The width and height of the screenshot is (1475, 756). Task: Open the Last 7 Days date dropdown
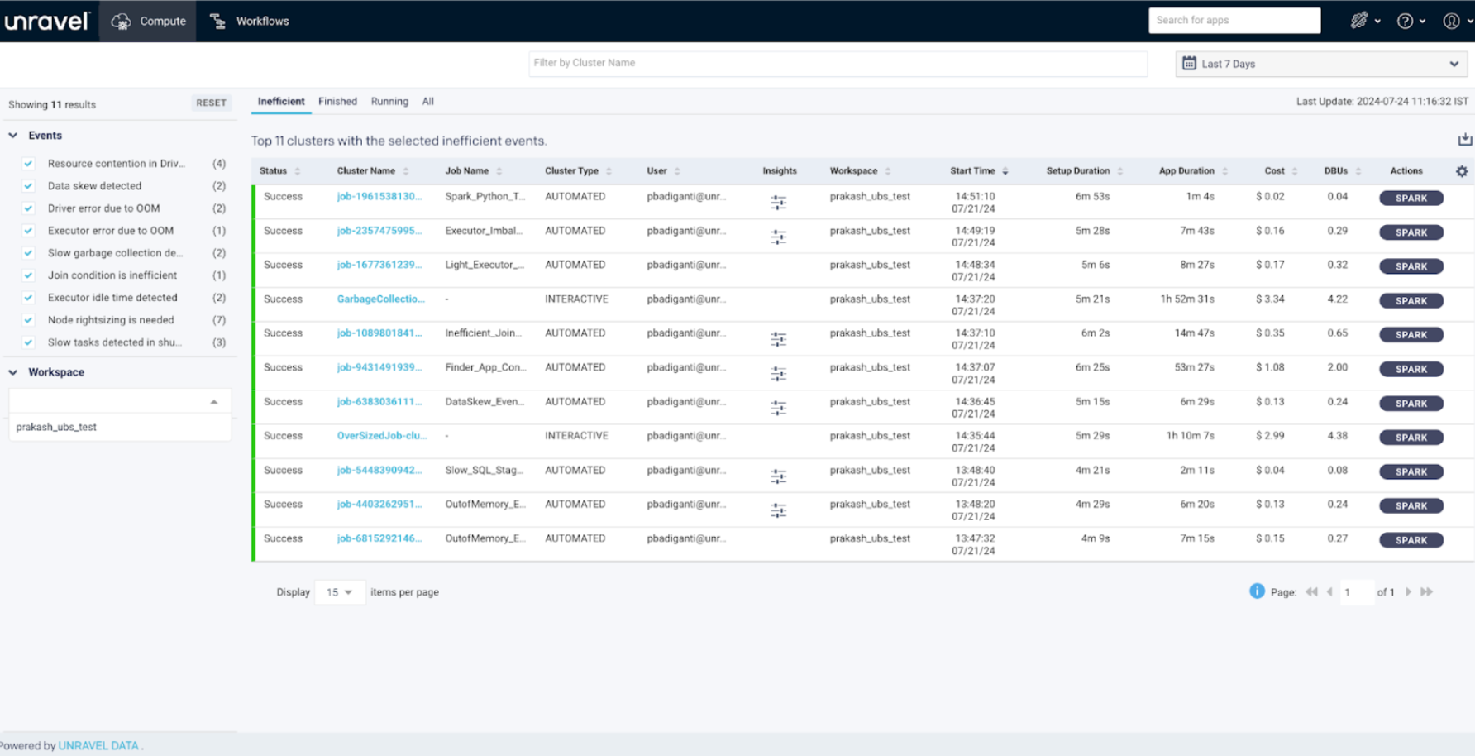[x=1320, y=64]
